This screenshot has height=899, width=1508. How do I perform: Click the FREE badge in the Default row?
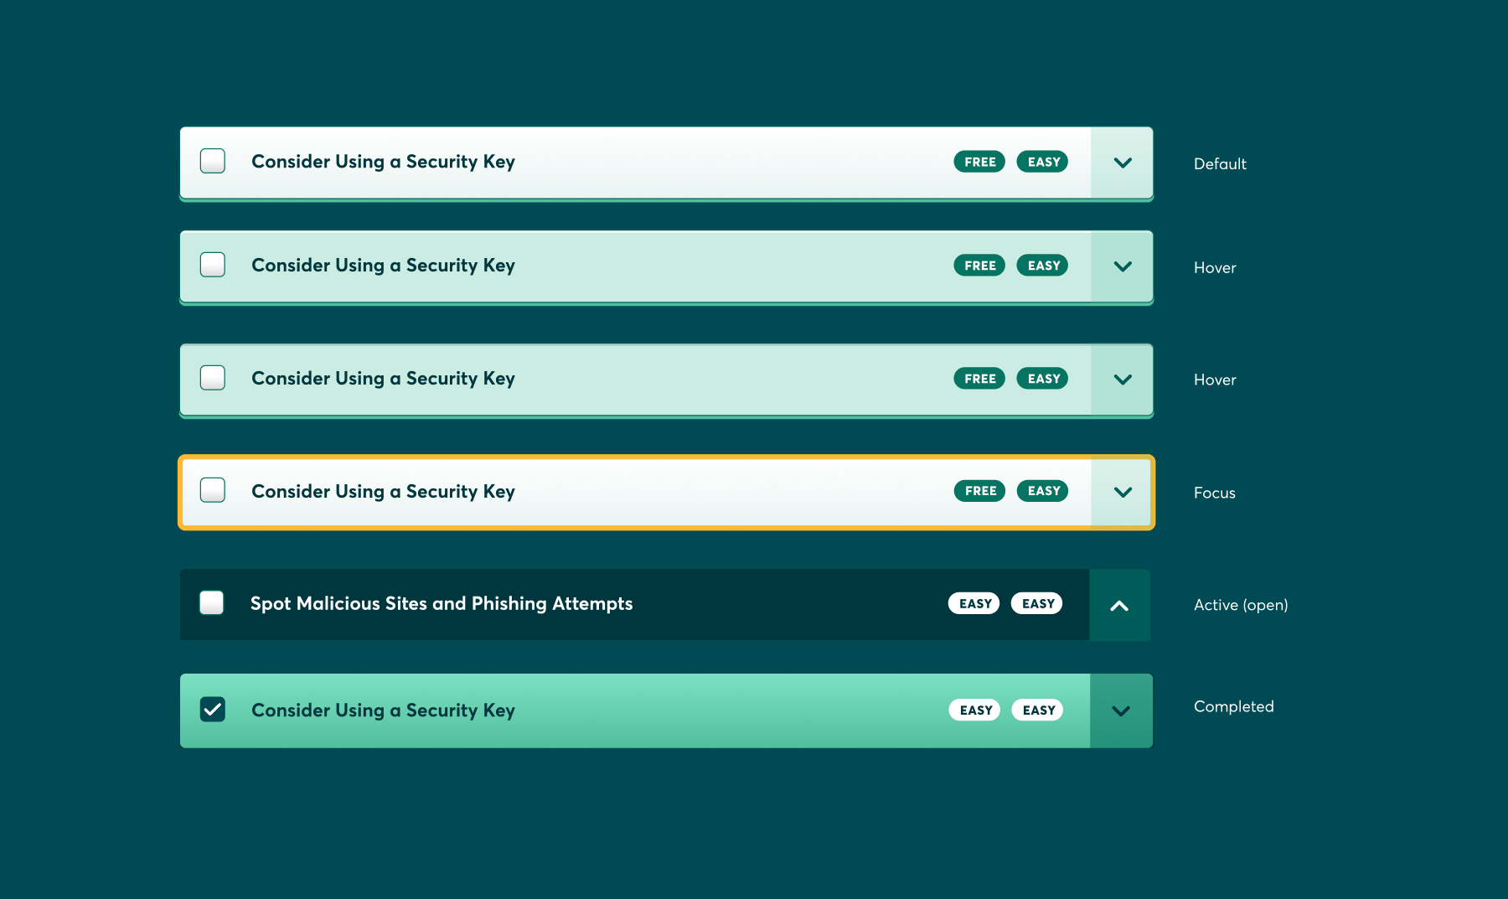(979, 162)
